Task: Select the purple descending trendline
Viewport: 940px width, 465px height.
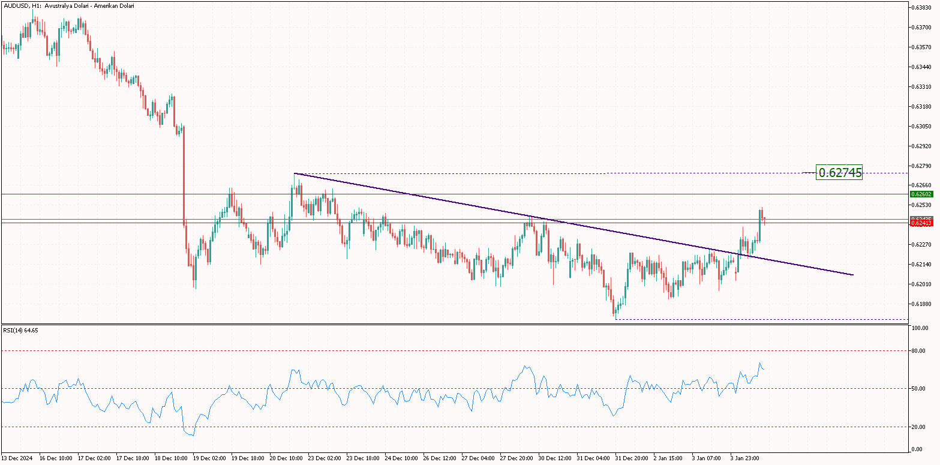Action: (x=573, y=224)
